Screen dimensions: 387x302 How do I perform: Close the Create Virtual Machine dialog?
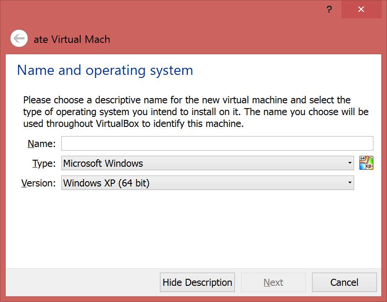361,9
